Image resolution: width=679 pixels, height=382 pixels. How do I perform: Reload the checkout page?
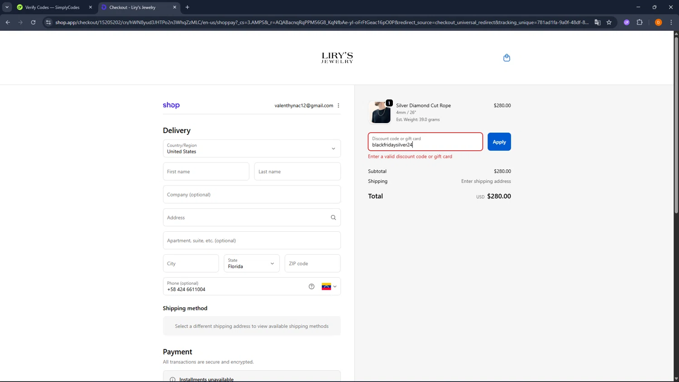point(33,22)
